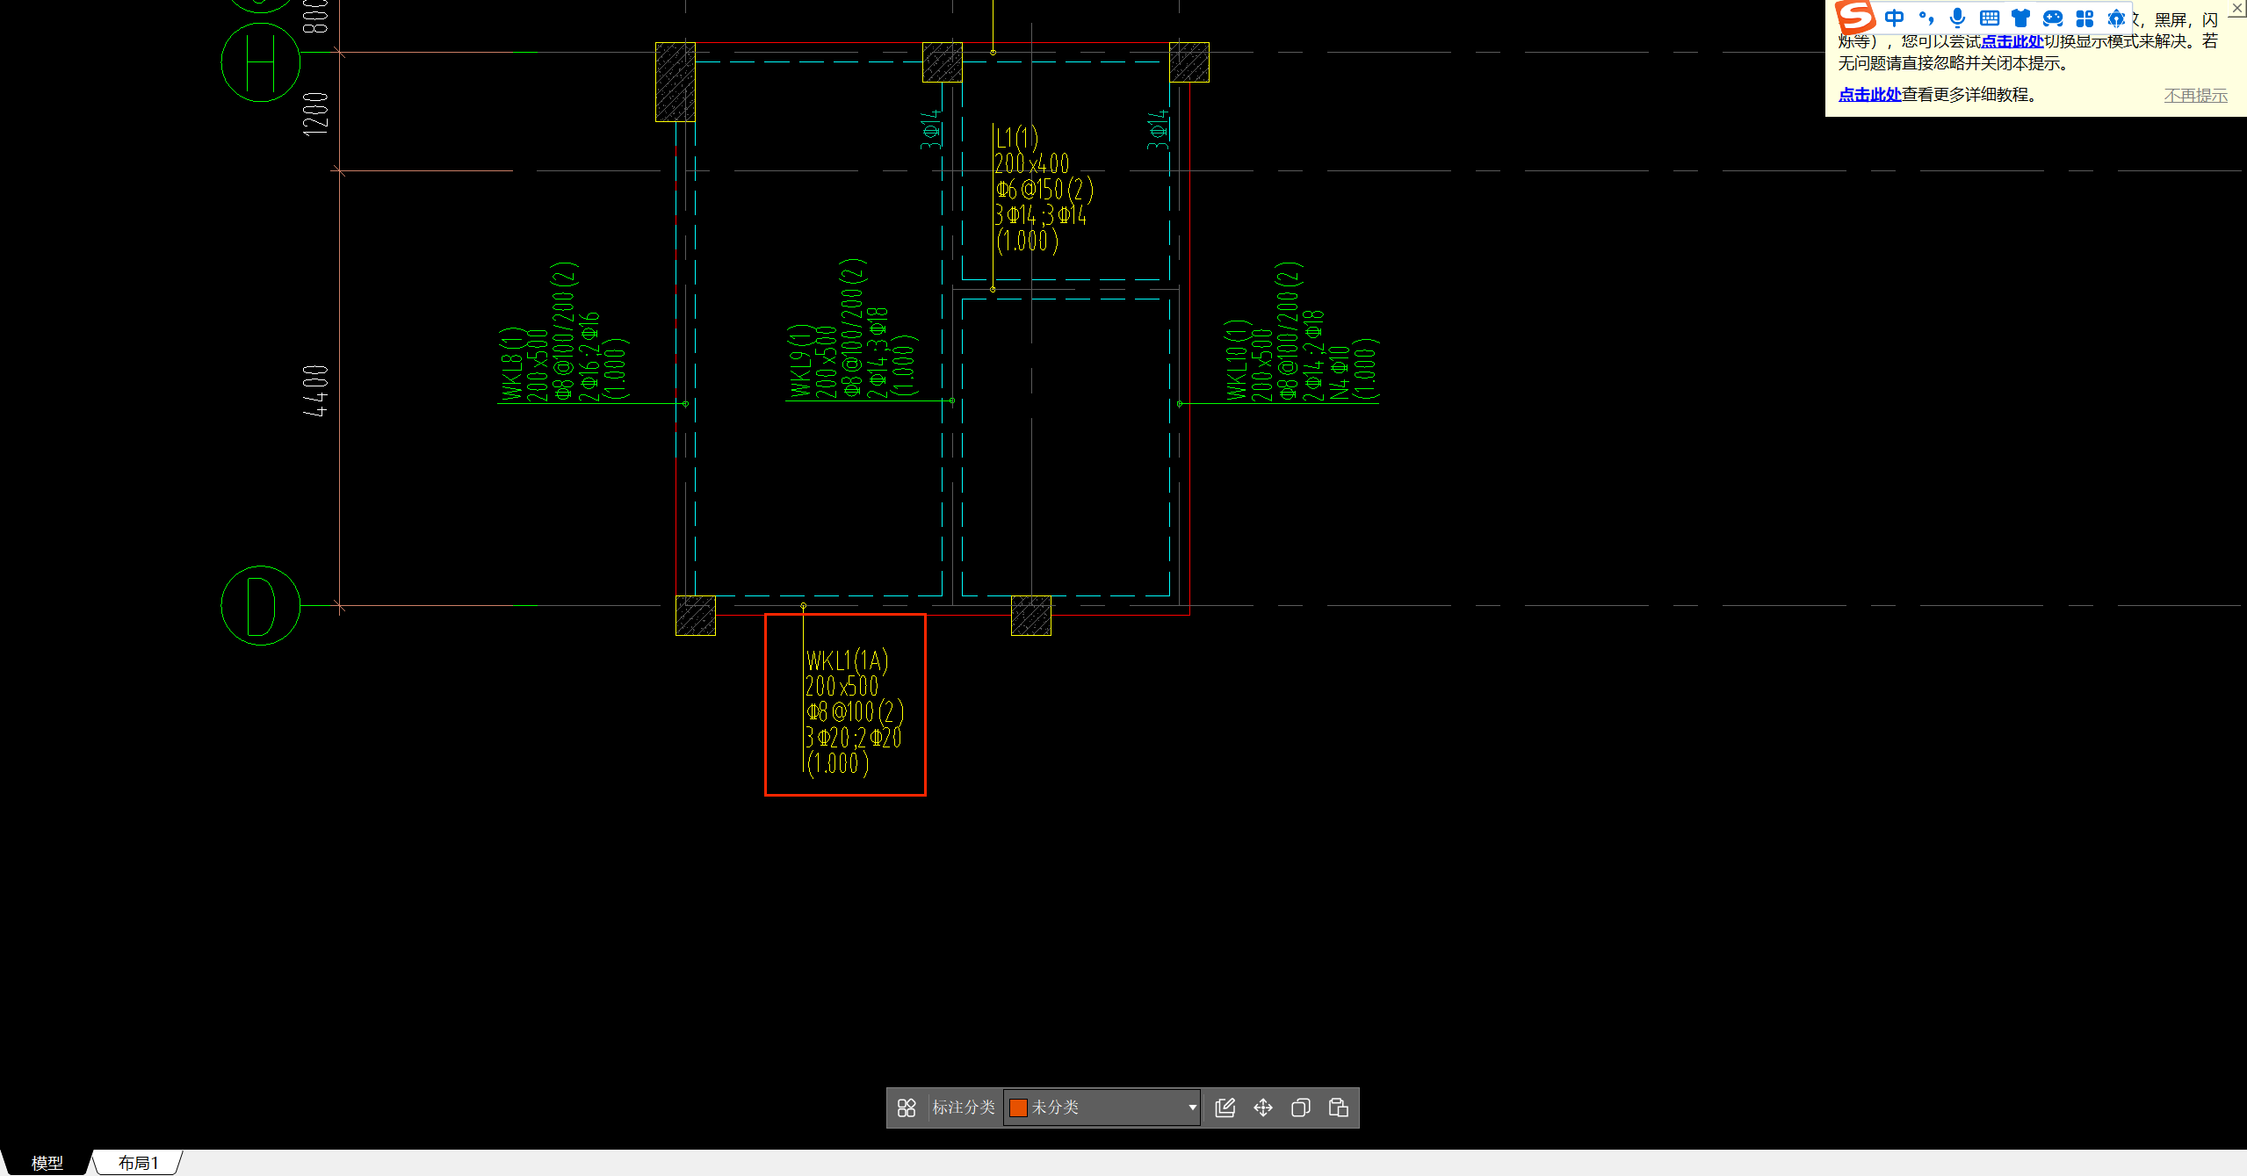
Task: Click the edit annotation pencil icon
Action: coord(1225,1107)
